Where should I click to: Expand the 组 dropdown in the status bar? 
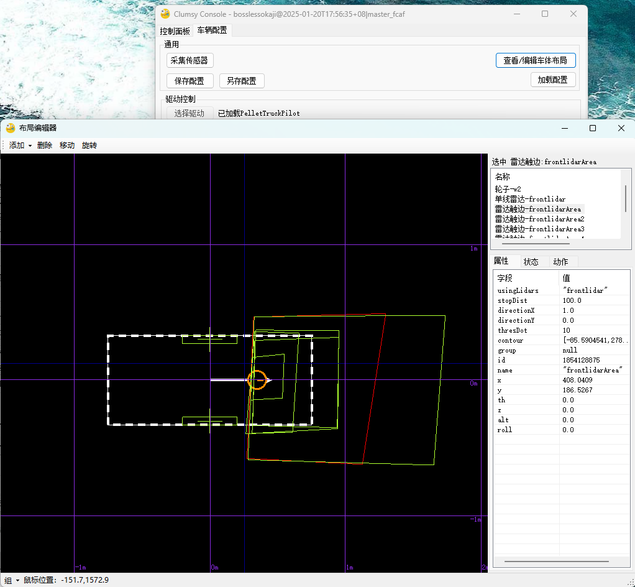(x=12, y=580)
